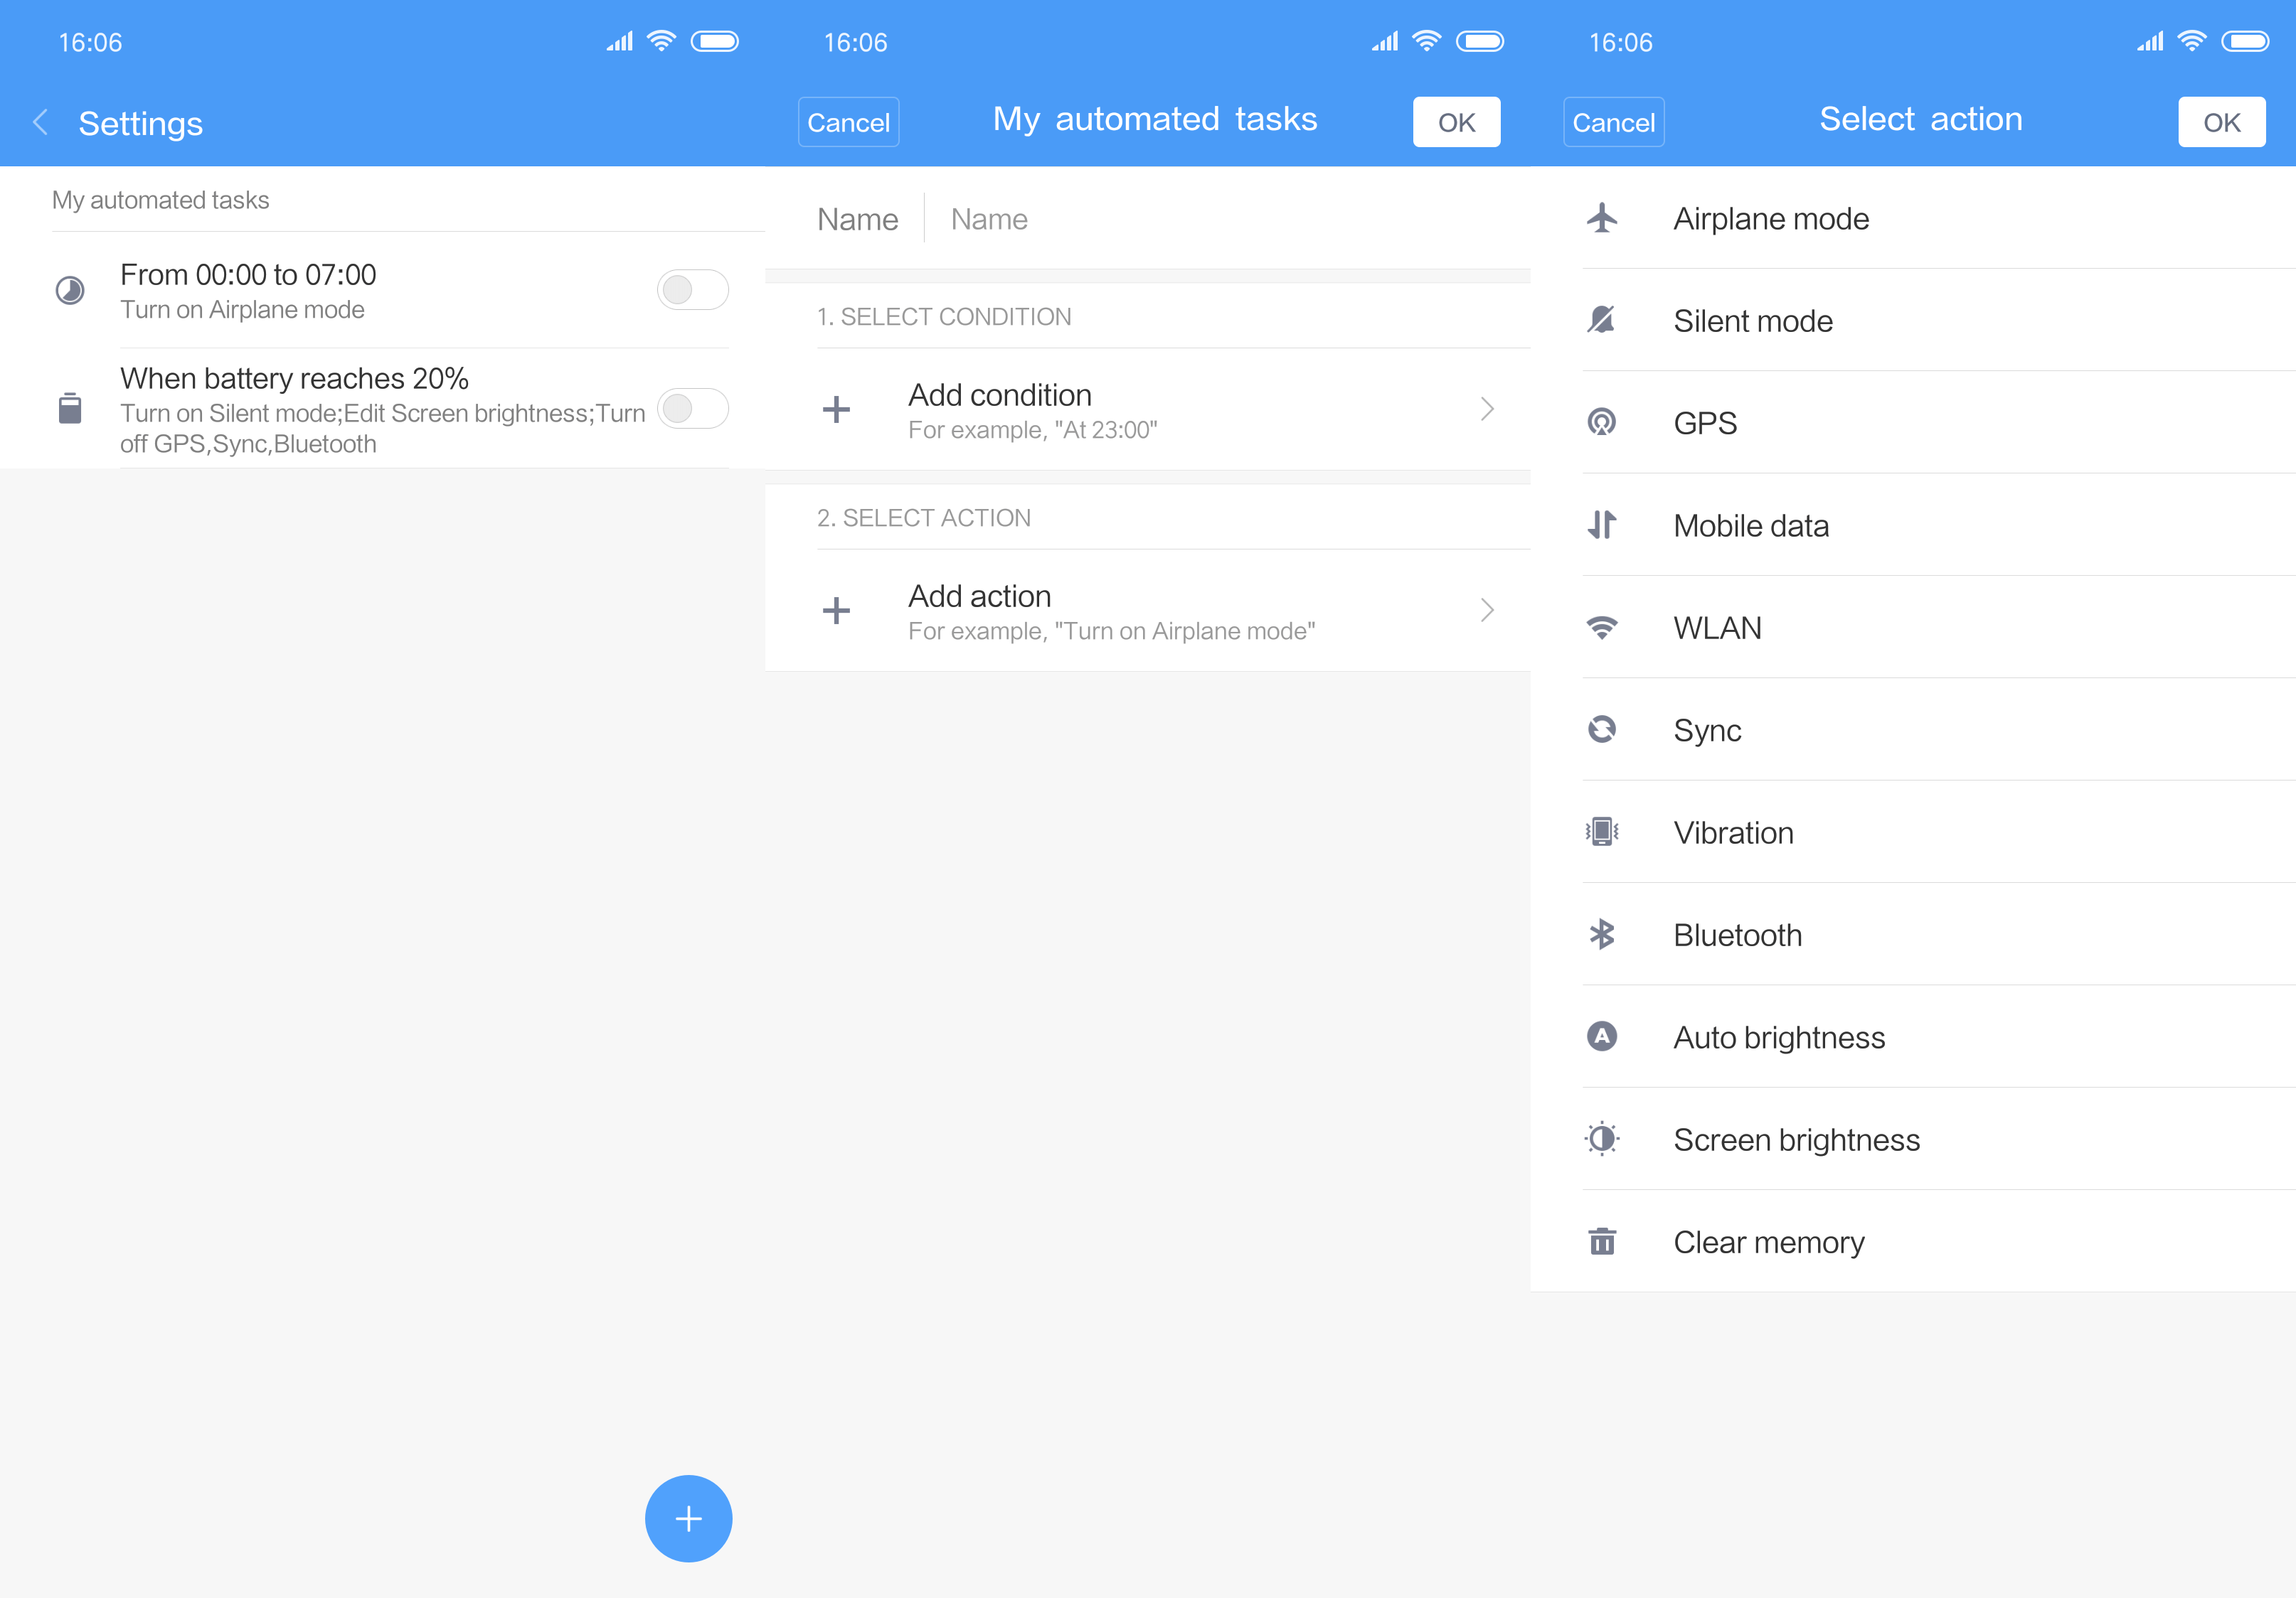
Task: Go back to Settings screen
Action: coord(41,122)
